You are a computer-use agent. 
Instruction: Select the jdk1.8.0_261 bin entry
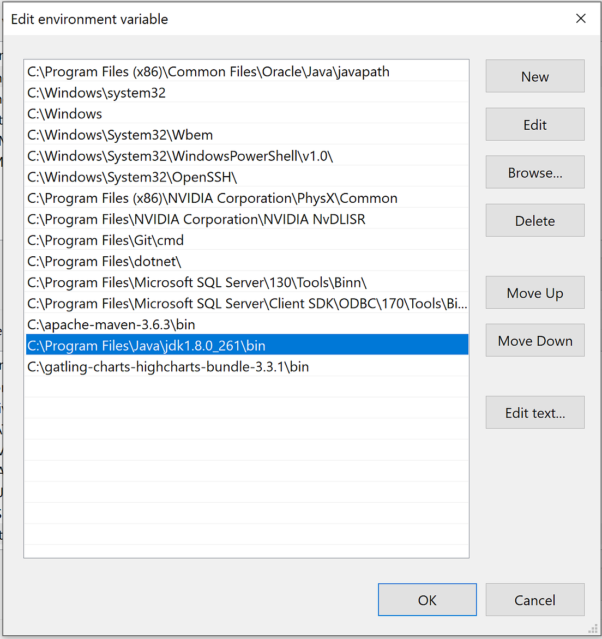pos(146,345)
